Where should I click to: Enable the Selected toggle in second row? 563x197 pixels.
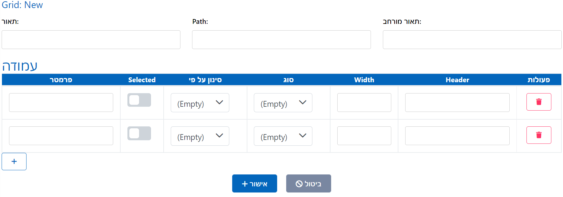tap(139, 133)
